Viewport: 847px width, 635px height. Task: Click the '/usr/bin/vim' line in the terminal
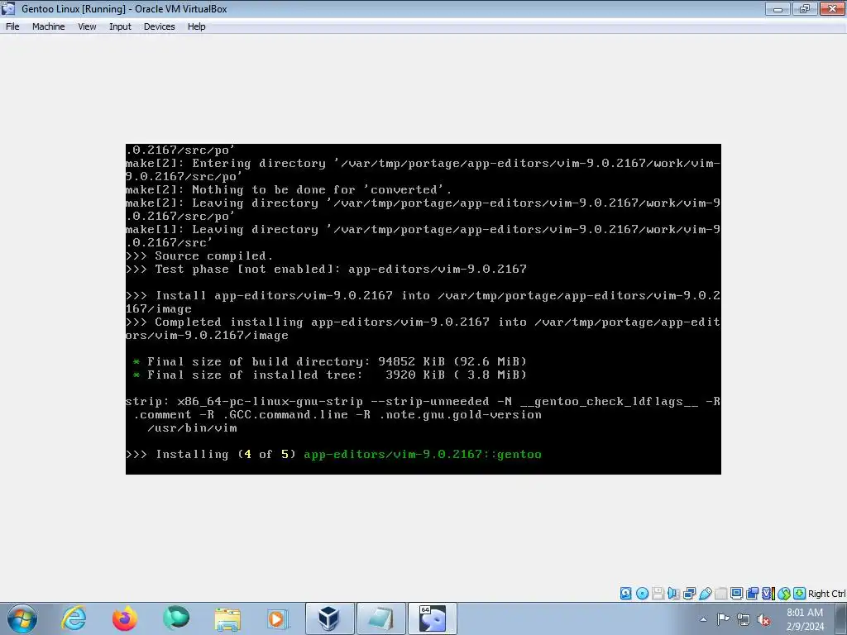point(192,428)
